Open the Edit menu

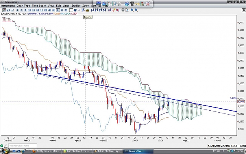tap(58, 6)
